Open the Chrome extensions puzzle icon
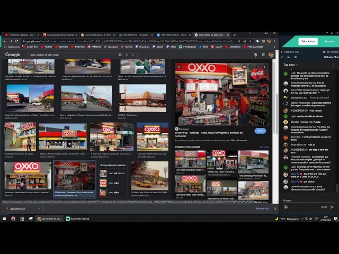 coord(257,41)
